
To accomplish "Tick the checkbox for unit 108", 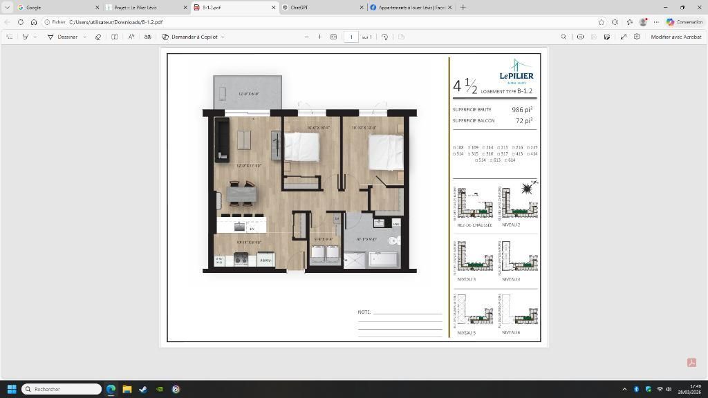I will click(454, 148).
